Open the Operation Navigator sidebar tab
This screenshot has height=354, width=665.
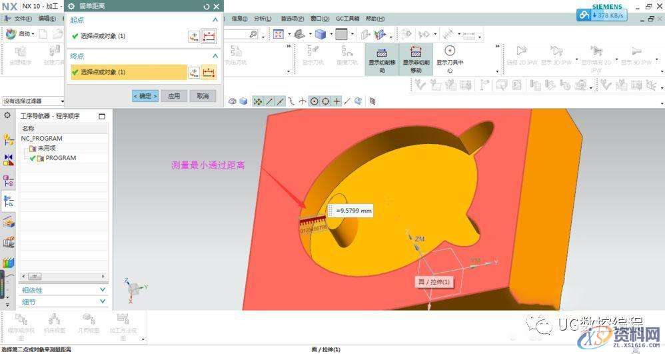(9, 201)
